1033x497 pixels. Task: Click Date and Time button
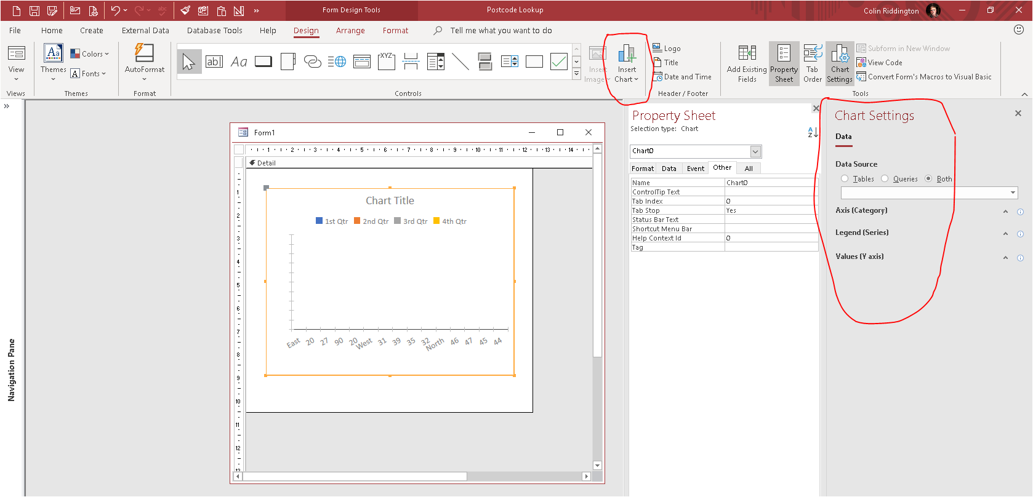coord(681,76)
